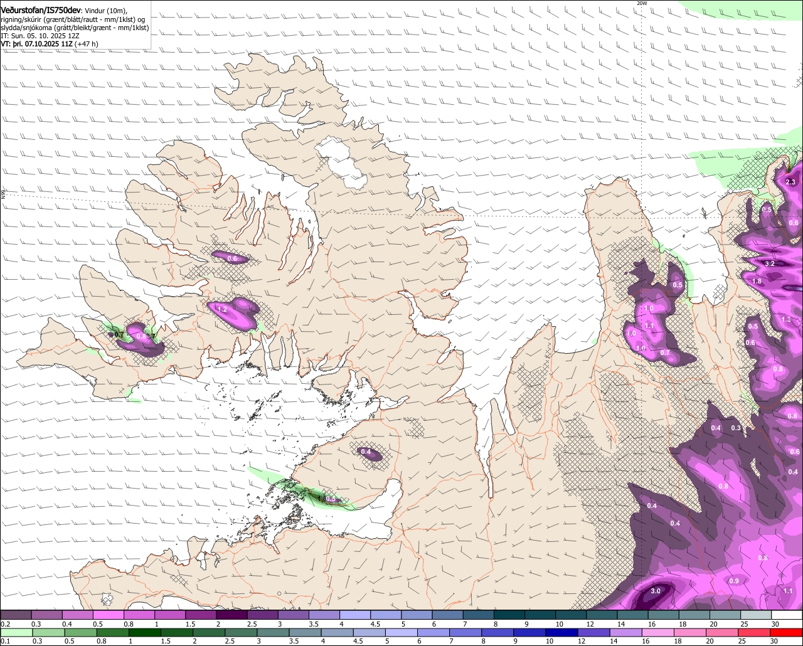Image resolution: width=803 pixels, height=646 pixels.
Task: Click the 0.3 snowfall value on the map
Action: point(736,428)
